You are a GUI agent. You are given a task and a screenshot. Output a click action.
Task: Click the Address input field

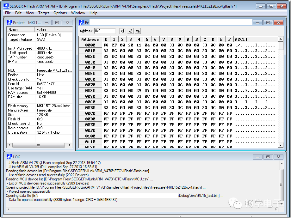[x=105, y=31]
